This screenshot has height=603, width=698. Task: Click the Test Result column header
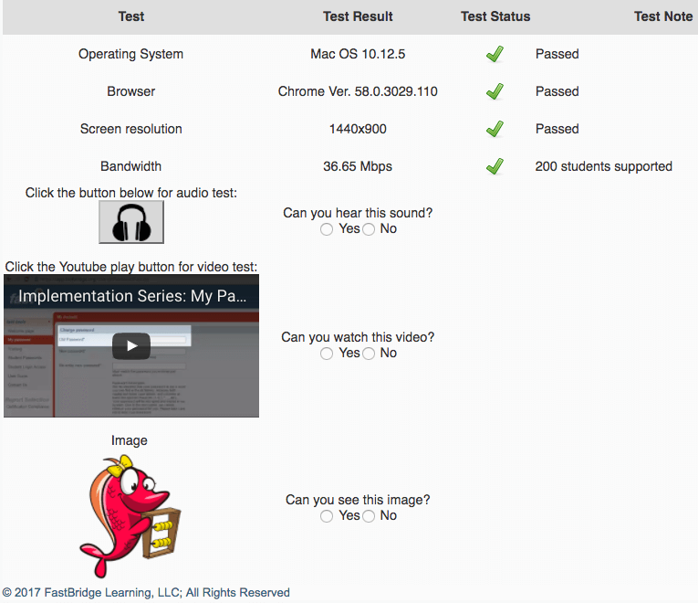tap(358, 16)
